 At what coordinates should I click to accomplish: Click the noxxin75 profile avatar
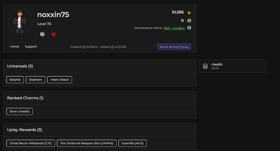pyautogui.click(x=20, y=22)
